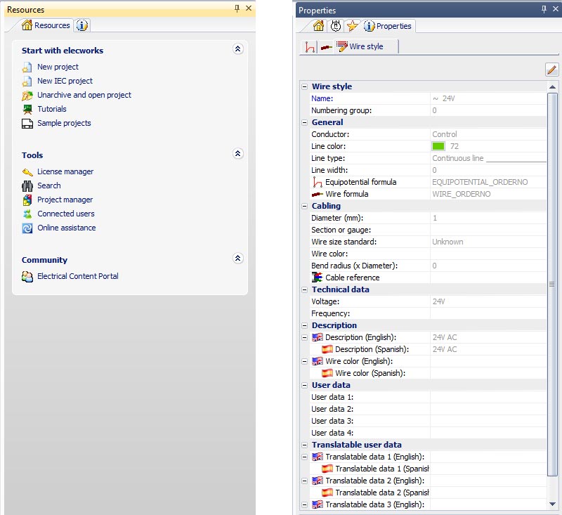Viewport: 562px width, 515px height.
Task: Click the pencil edit button
Action: click(x=552, y=70)
